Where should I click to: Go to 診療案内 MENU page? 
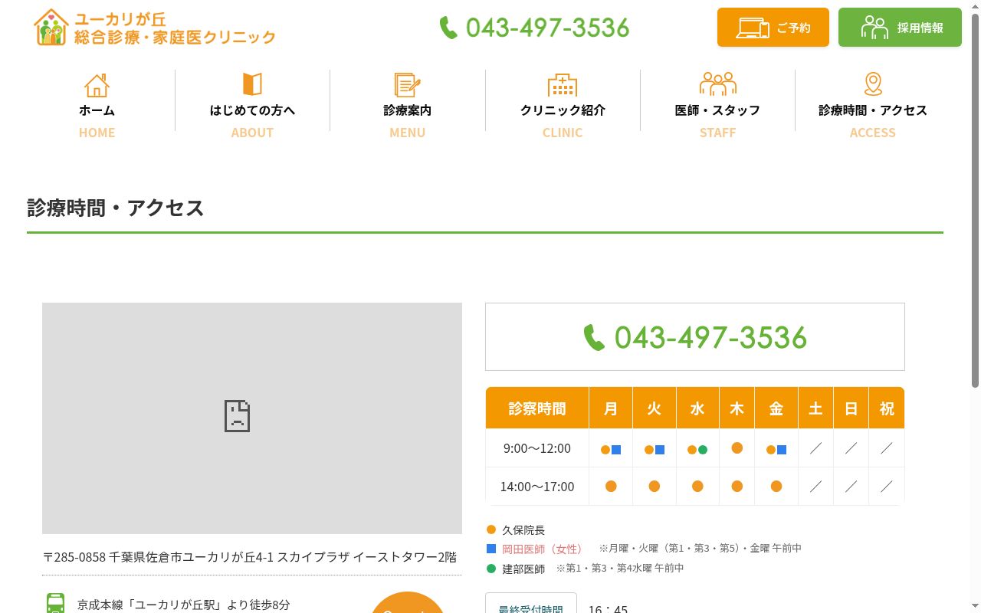408,106
